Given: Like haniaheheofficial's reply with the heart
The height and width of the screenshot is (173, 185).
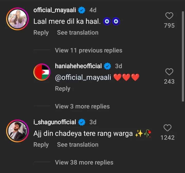Looking at the screenshot, I should 169,72.
